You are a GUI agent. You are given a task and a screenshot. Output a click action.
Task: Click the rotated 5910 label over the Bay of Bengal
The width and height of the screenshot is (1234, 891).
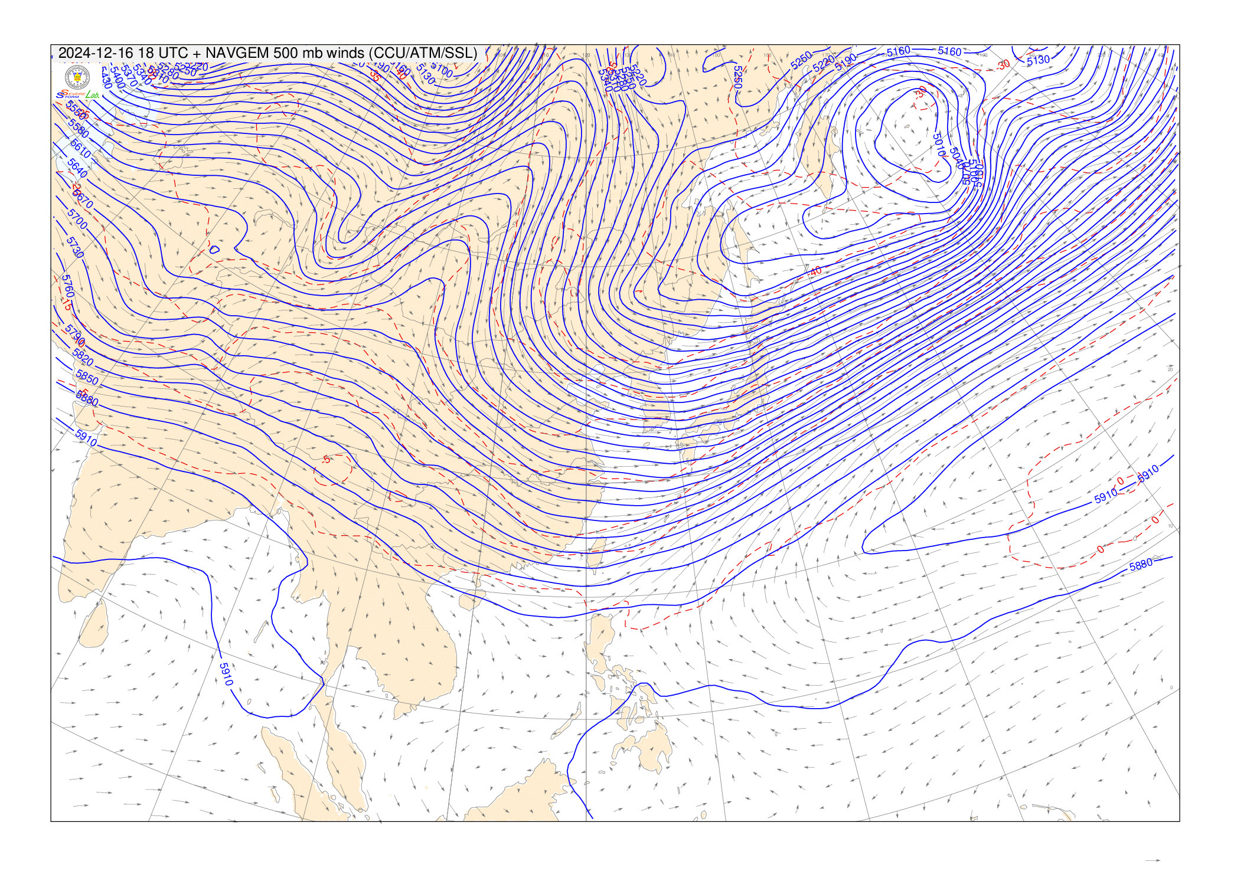[x=226, y=674]
